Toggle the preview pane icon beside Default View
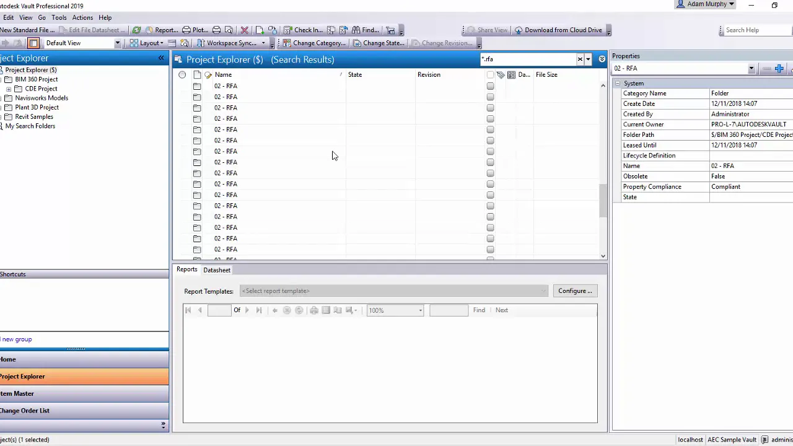Image resolution: width=793 pixels, height=446 pixels. (x=33, y=43)
